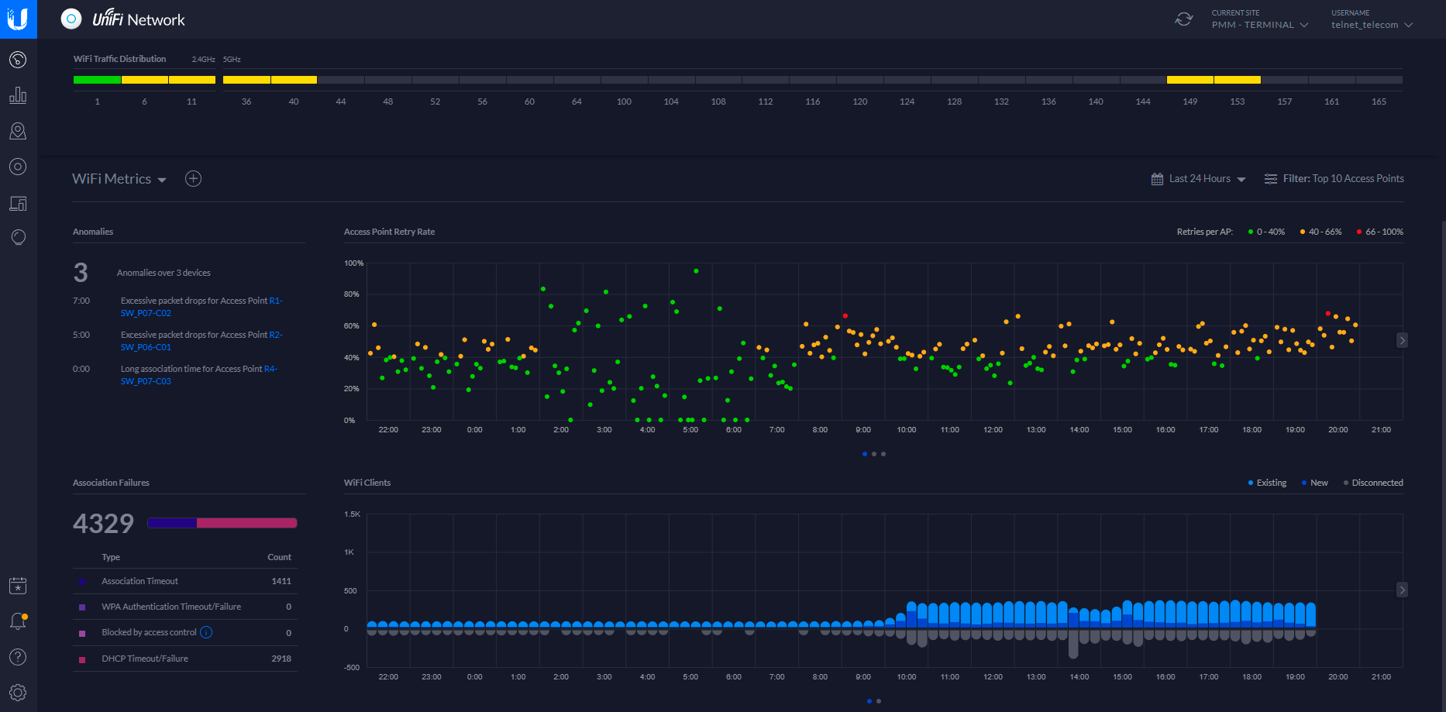Open Events via the calendar icon
Viewport: 1446px width, 712px height.
pyautogui.click(x=18, y=585)
